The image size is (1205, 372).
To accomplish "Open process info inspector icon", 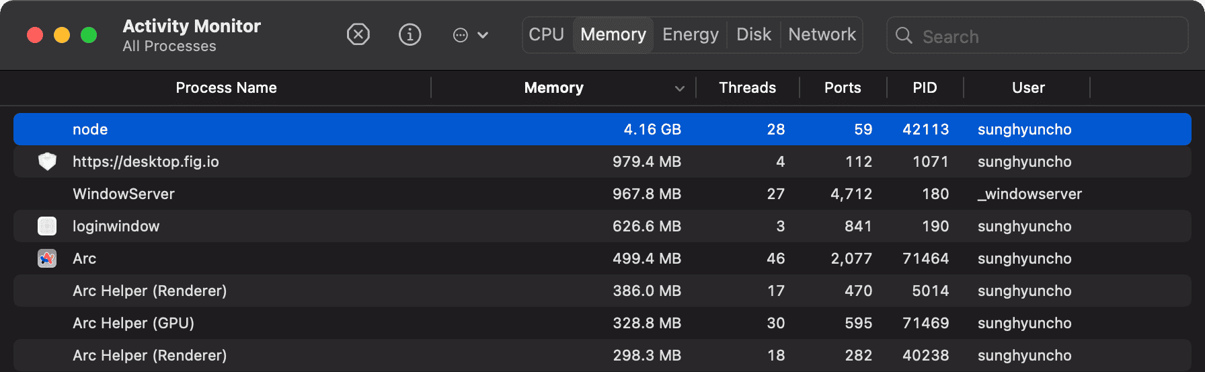I will 410,34.
